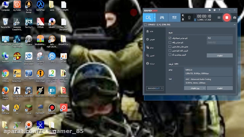
Task: Open Mozilla Firefox shortcut
Action: (x=5, y=93)
